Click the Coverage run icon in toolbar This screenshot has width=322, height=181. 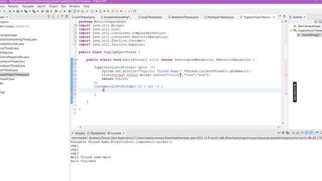coord(26,11)
